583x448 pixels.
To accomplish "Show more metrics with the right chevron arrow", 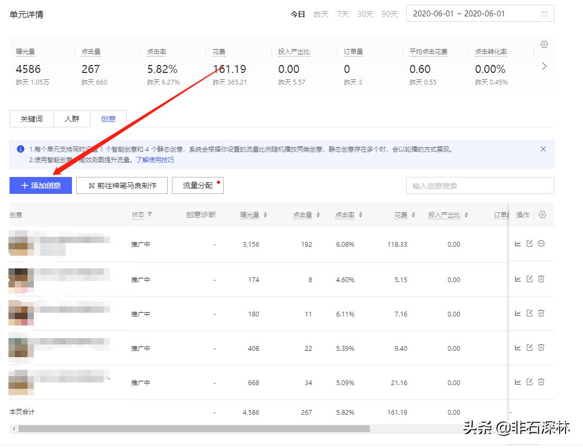I will [x=544, y=66].
